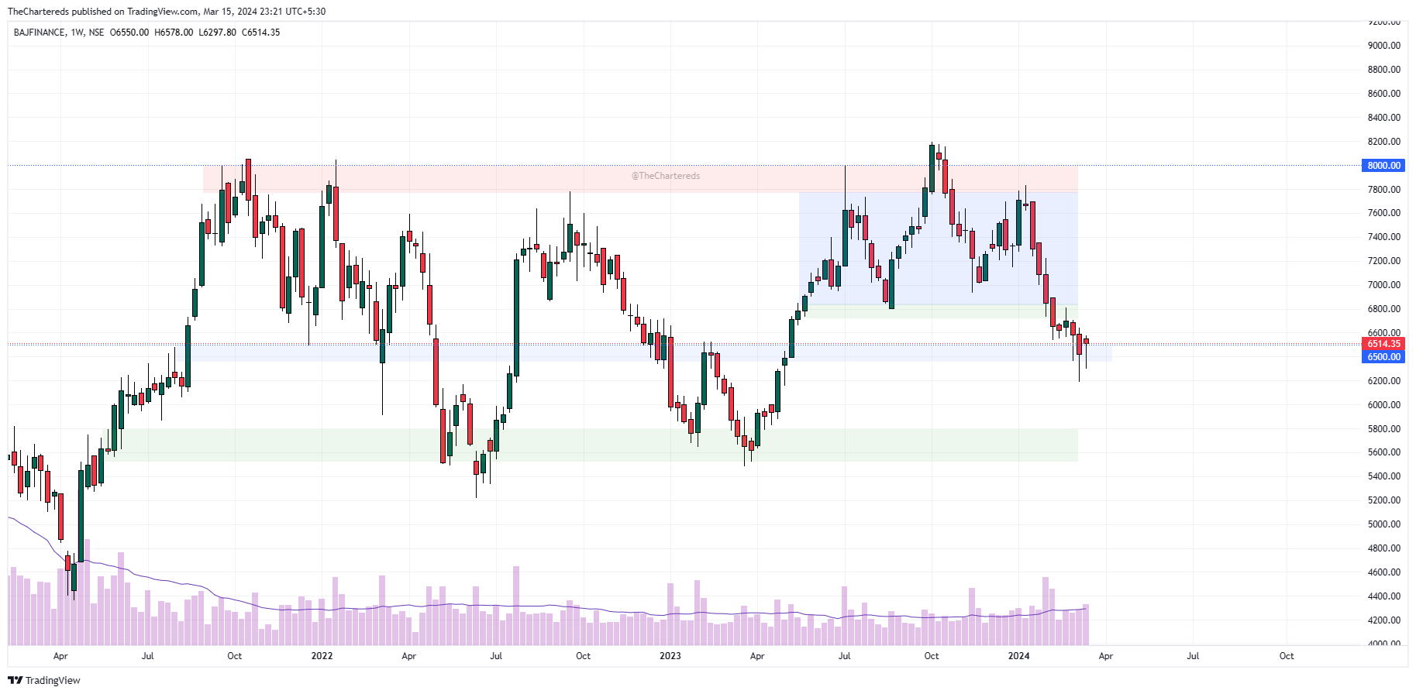Image resolution: width=1416 pixels, height=694 pixels.
Task: Click the 5800.00 price axis label
Action: point(1383,429)
